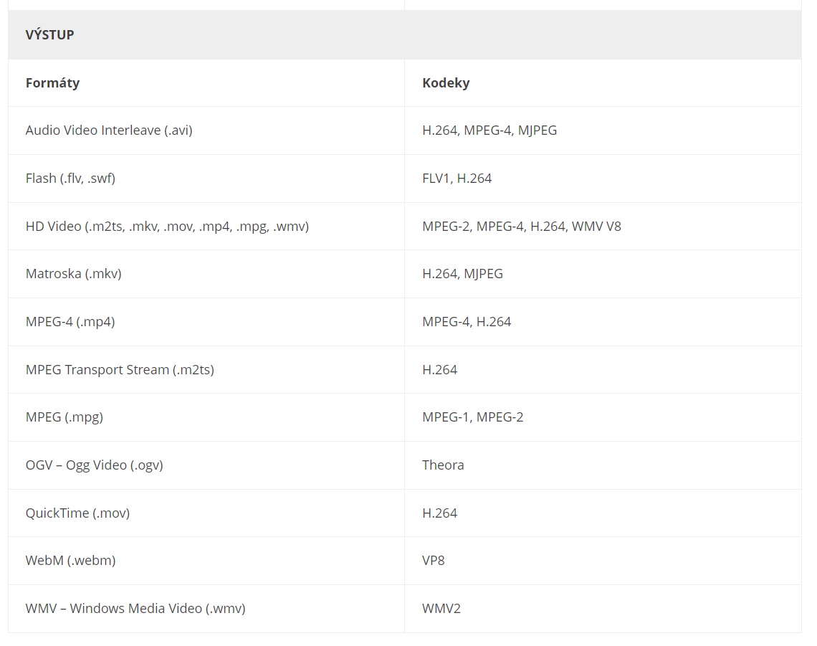Click the WebM (.webm) format cell
Screen dimensions: 817x646
(206, 561)
